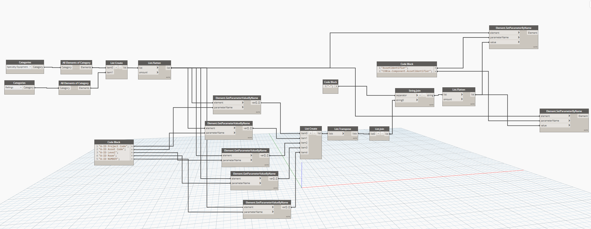Click the "A-ID Room" code line
The image size is (591, 229).
coord(108,156)
